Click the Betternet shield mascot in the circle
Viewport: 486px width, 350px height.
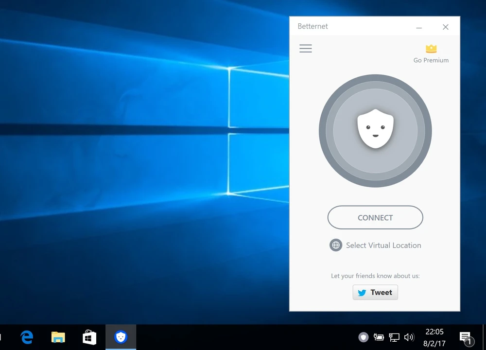[x=375, y=129]
